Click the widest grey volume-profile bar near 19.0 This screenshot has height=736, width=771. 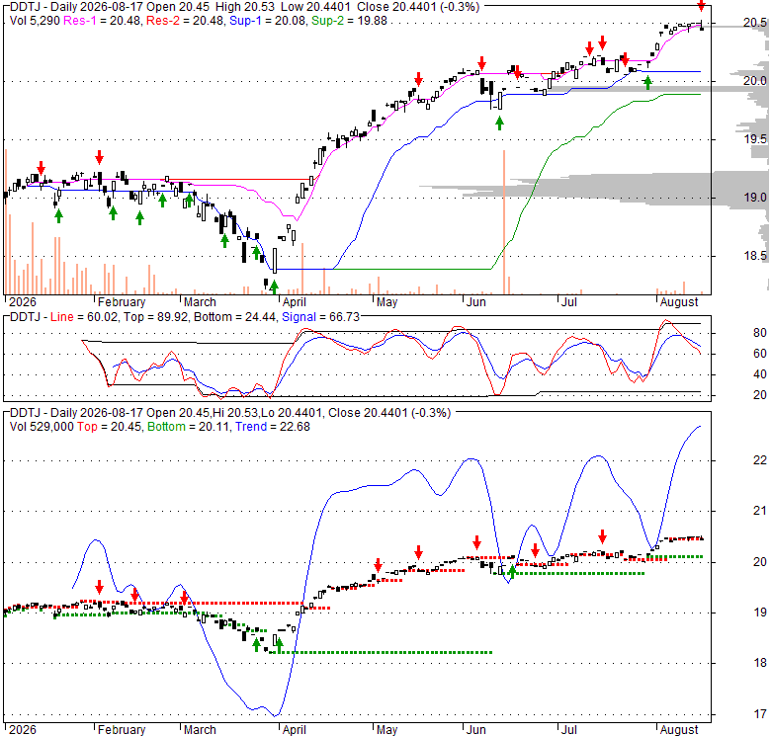point(593,186)
